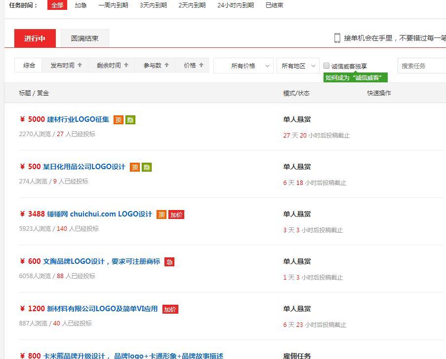Open the 新材料有限公司LOGO及简单VI应用 task
This screenshot has width=446, height=359.
(x=102, y=309)
